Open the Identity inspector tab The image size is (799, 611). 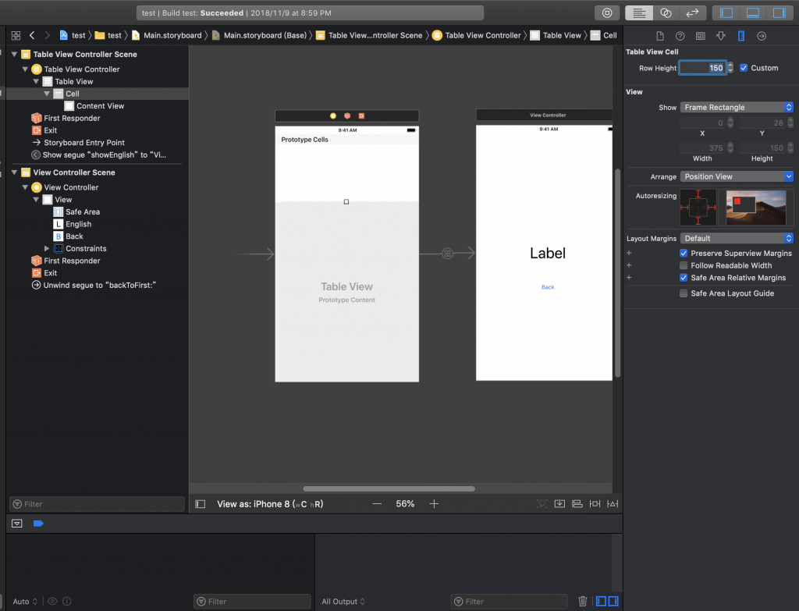[x=701, y=36]
